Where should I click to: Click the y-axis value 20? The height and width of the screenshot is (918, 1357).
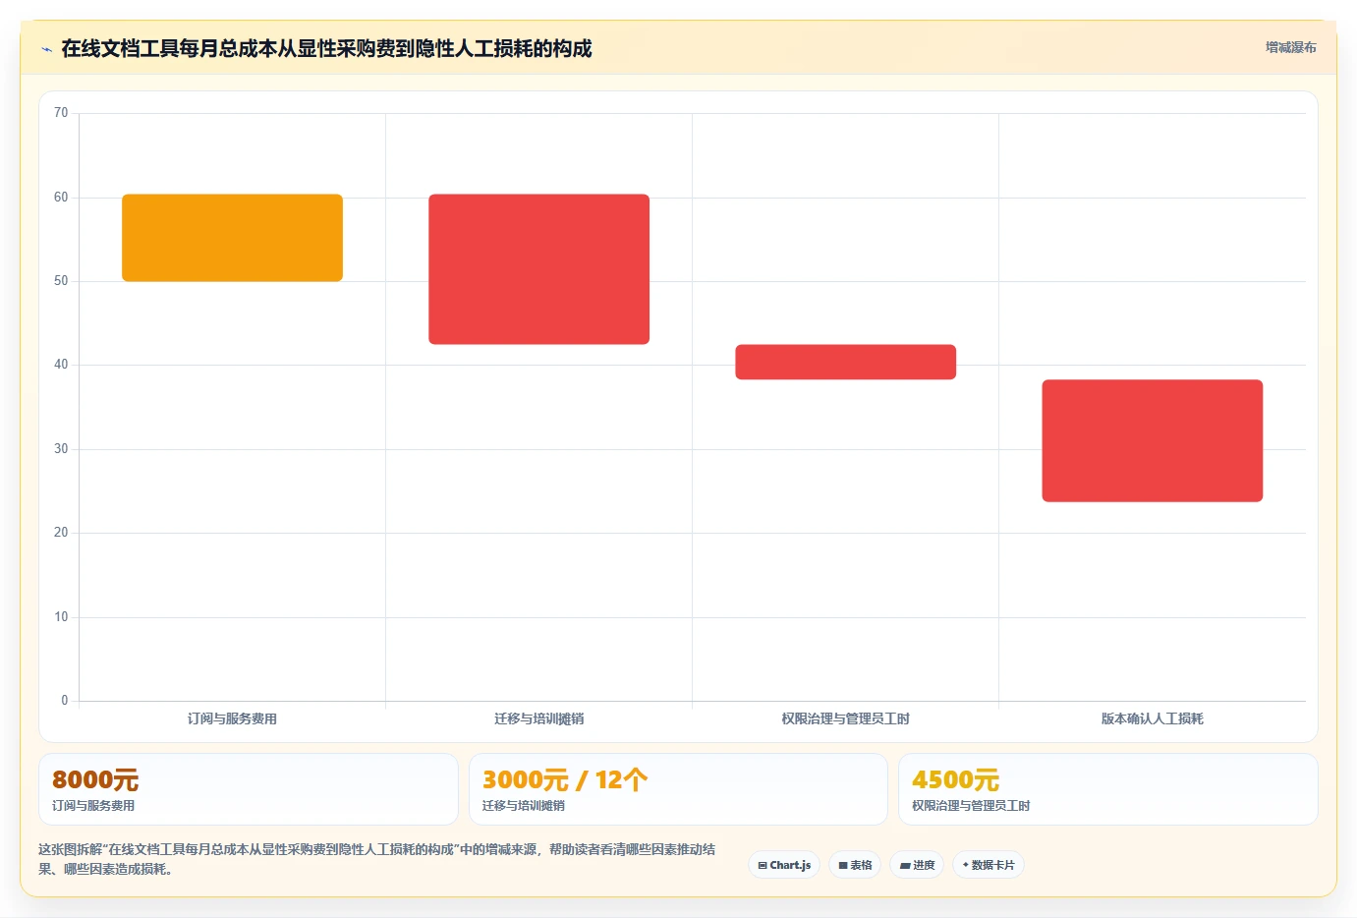coord(61,533)
